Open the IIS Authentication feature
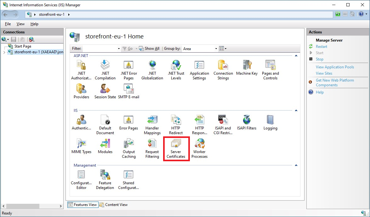Image resolution: width=370 pixels, height=217 pixels. pyautogui.click(x=82, y=122)
